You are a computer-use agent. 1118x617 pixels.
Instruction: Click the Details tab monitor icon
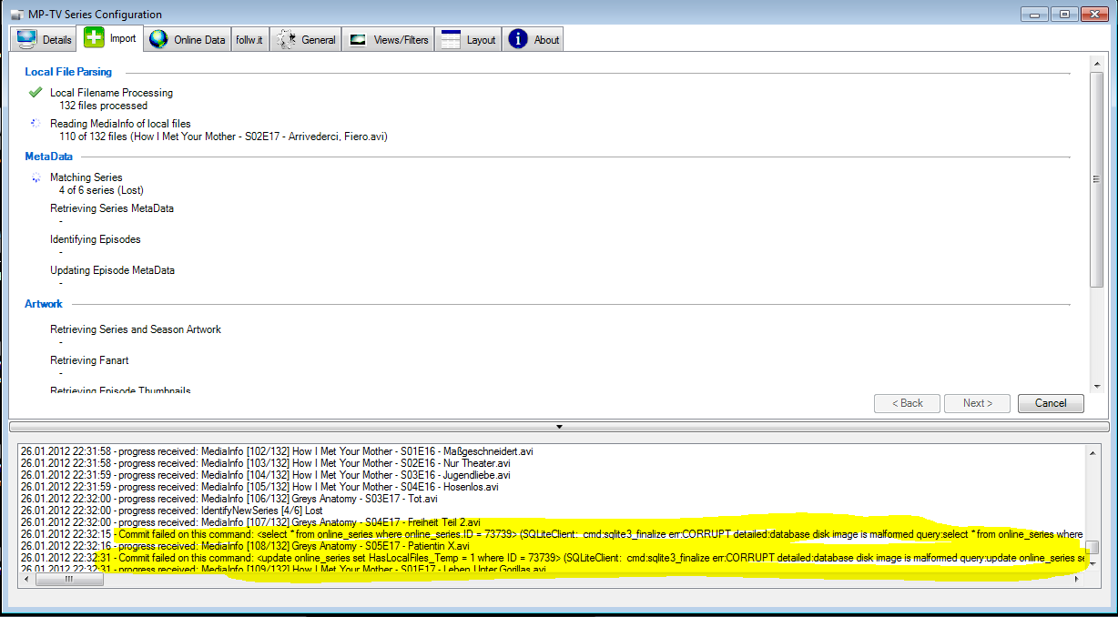pyautogui.click(x=26, y=39)
